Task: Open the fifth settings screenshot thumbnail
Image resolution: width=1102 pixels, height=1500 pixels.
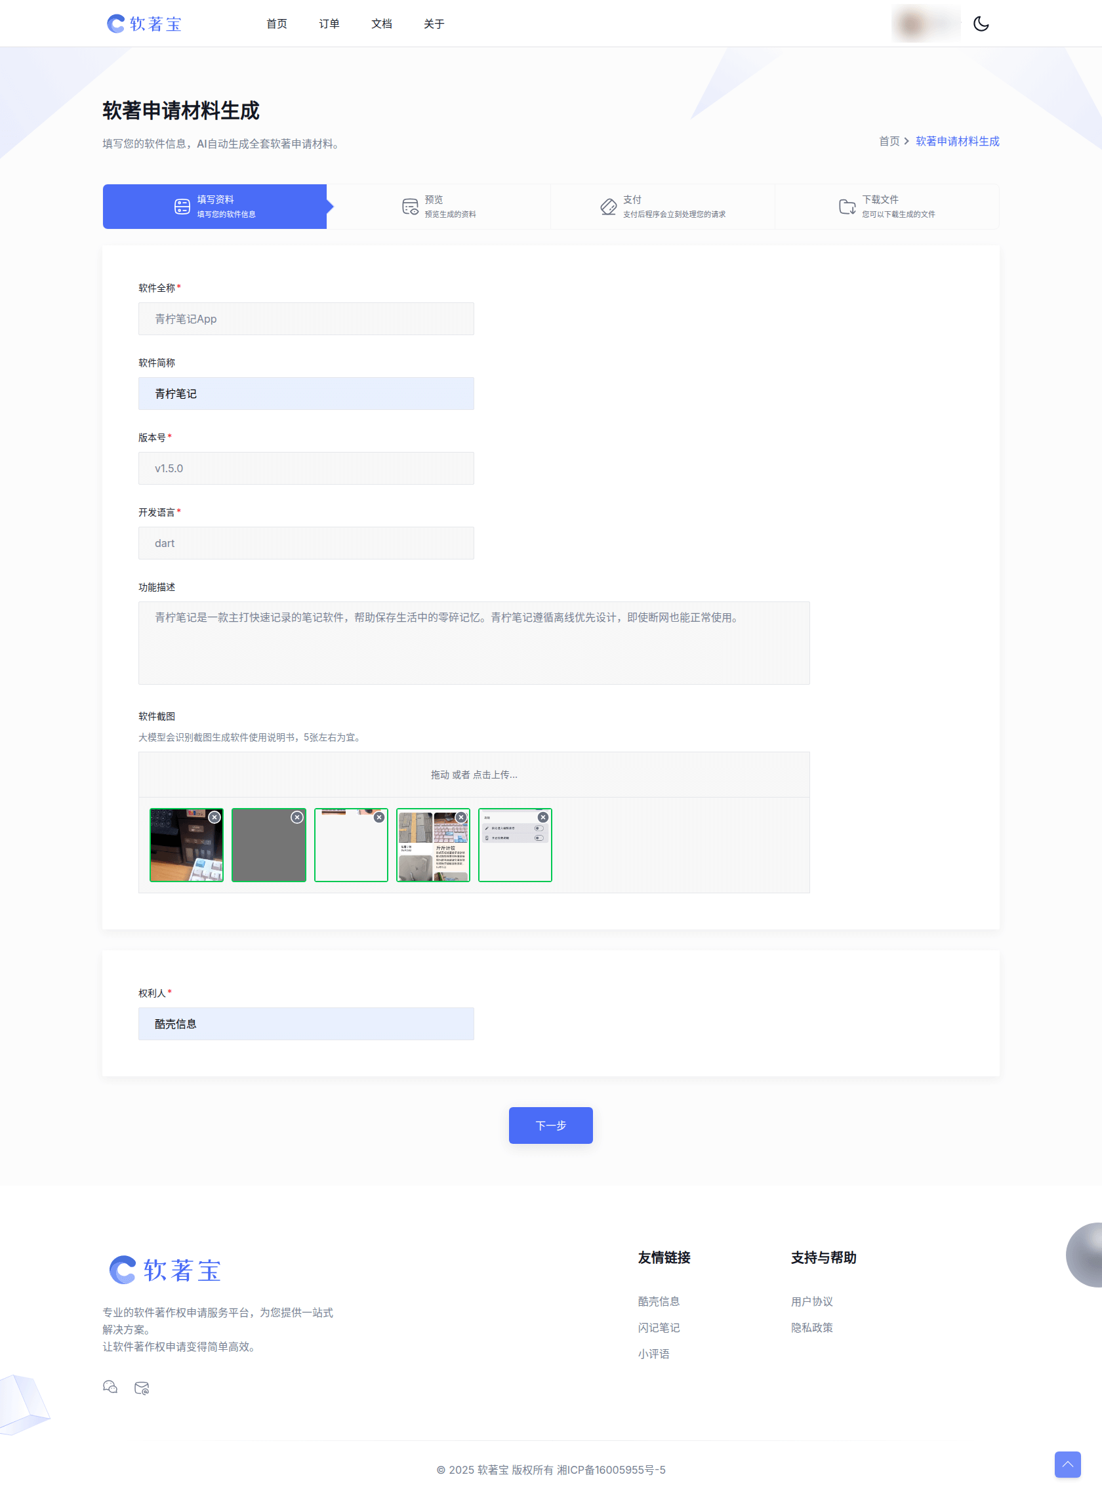Action: tap(515, 845)
